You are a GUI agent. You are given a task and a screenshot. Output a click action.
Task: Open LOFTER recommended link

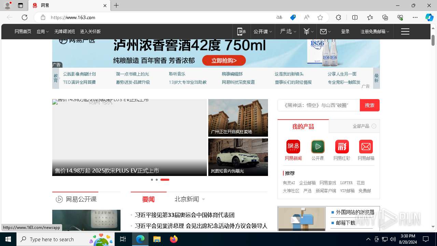coord(346,183)
